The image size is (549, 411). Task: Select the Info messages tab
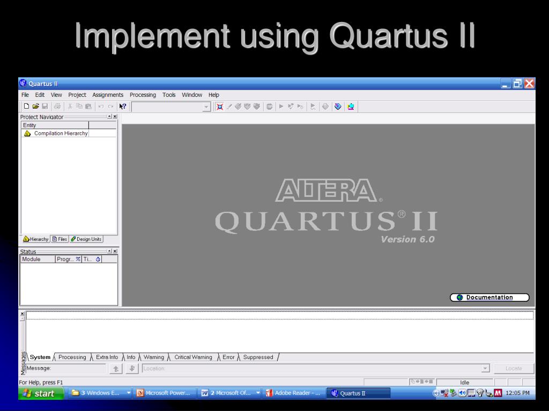coord(131,357)
